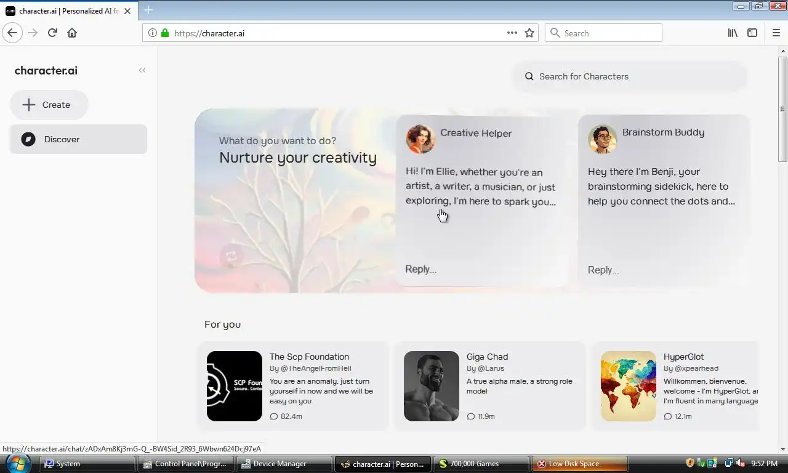Click the magnifier icon in character search
Screen dimensions: 788x473
(529, 76)
